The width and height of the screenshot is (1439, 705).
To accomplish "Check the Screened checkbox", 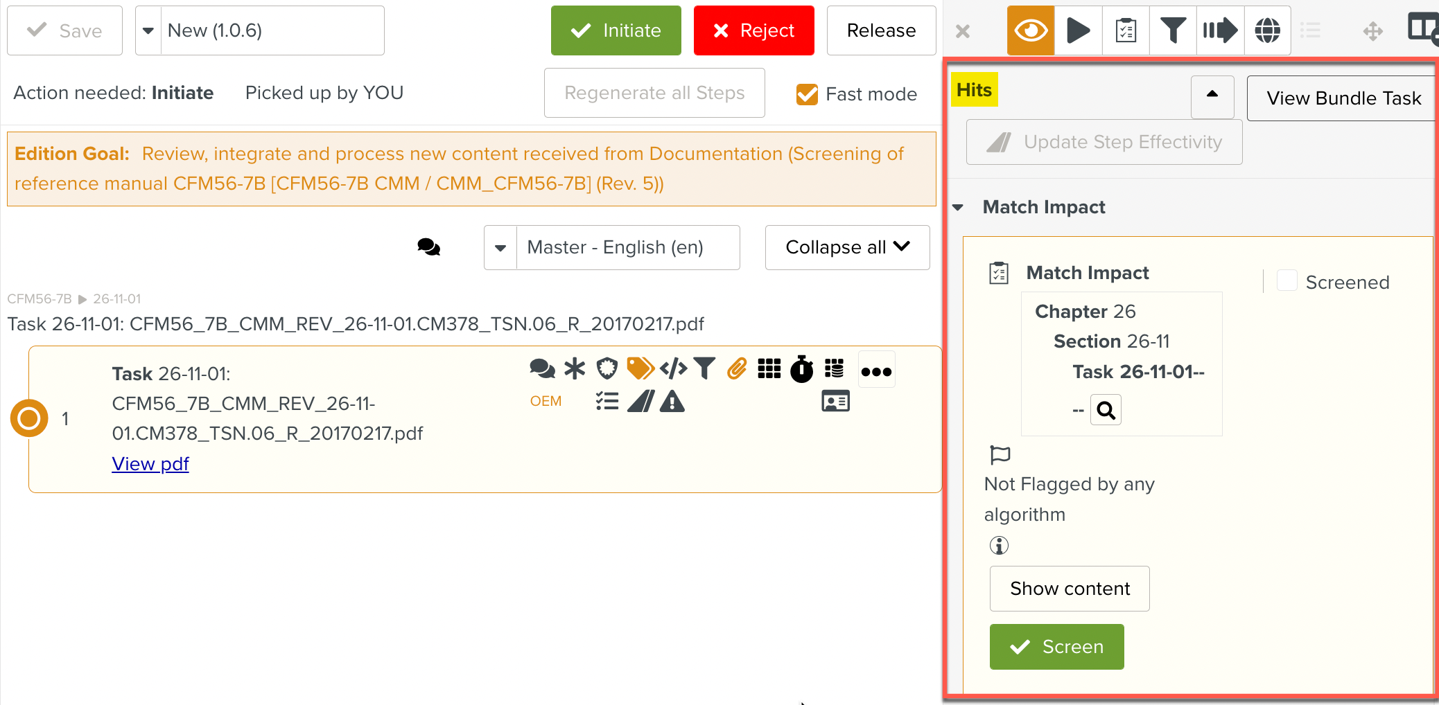I will coord(1287,281).
